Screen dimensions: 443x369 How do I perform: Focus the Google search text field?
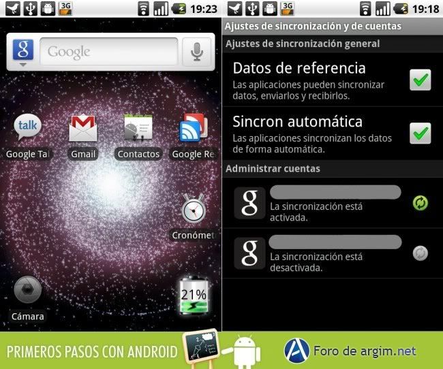tap(109, 52)
